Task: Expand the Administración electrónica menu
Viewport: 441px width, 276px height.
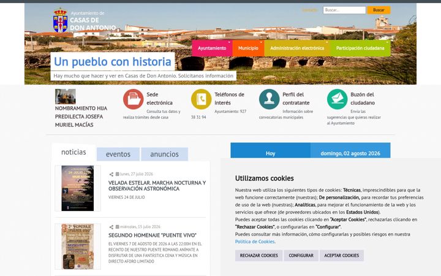Action: (297, 48)
